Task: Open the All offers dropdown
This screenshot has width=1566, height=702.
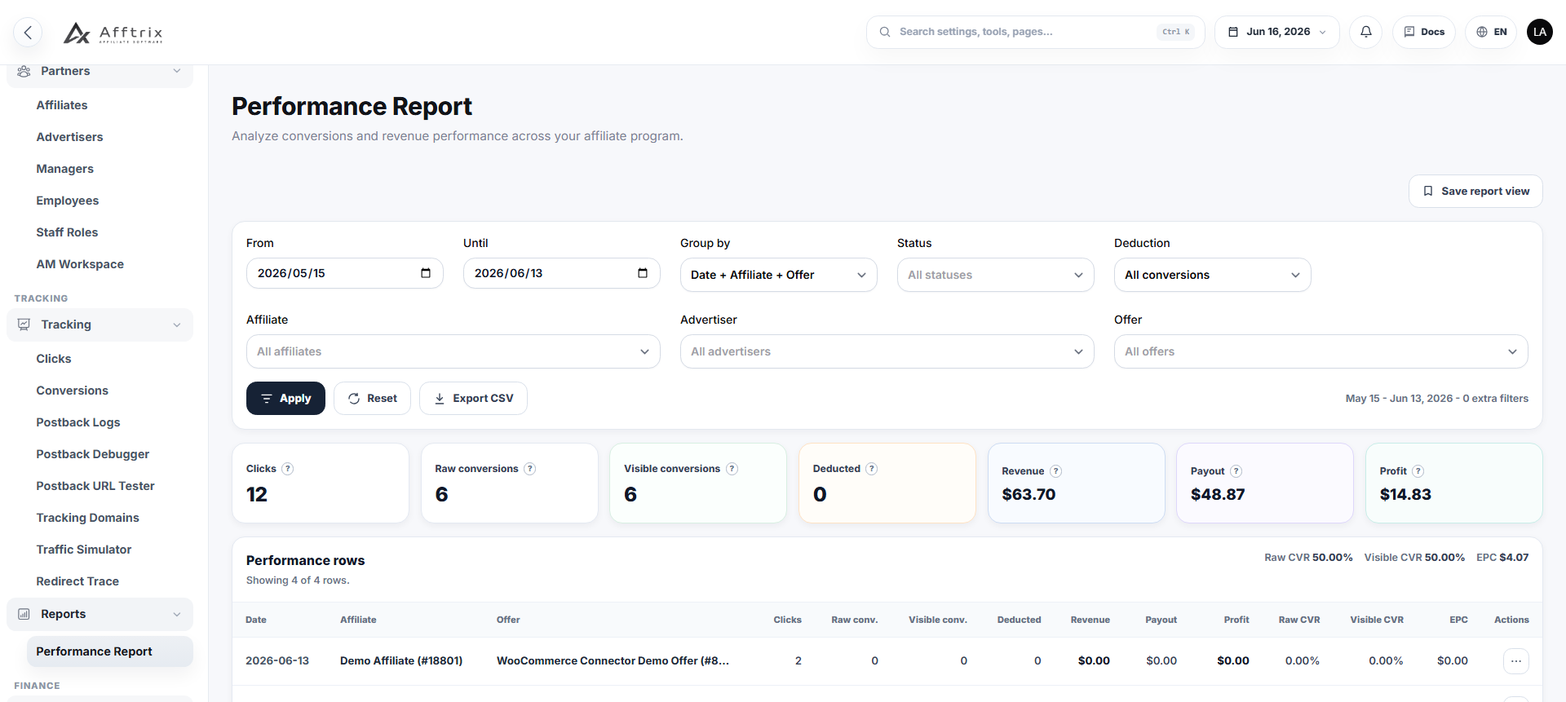Action: pyautogui.click(x=1320, y=351)
